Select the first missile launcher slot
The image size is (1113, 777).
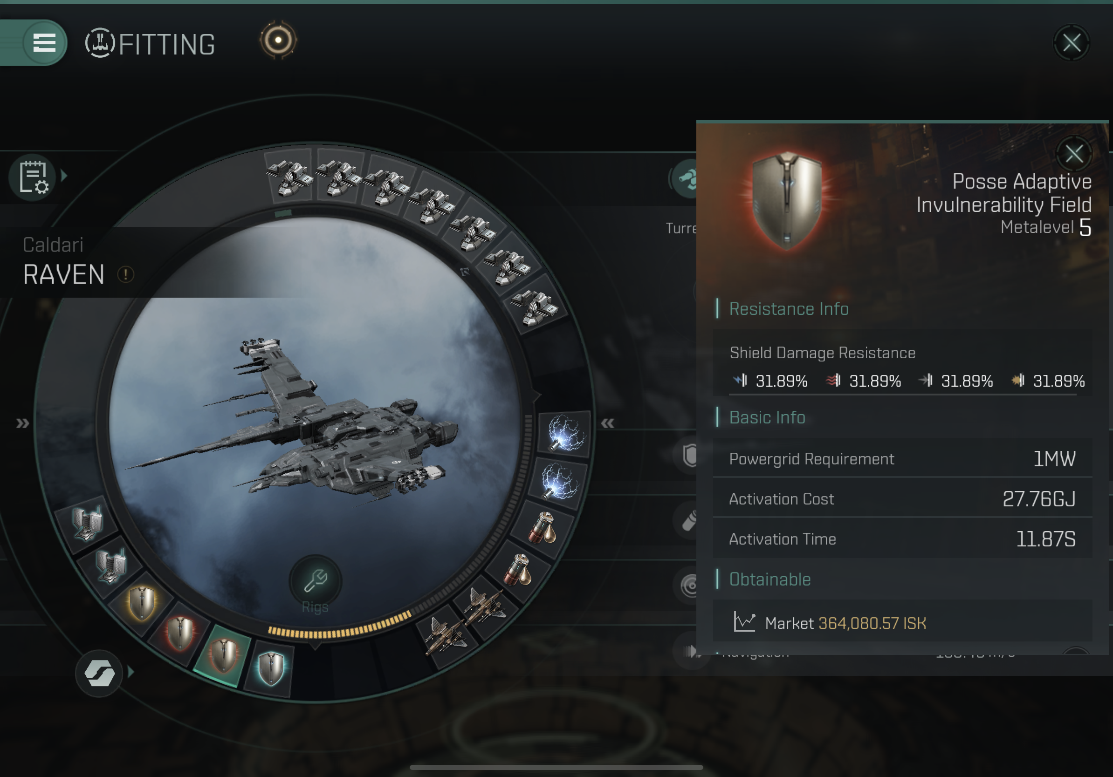click(289, 177)
